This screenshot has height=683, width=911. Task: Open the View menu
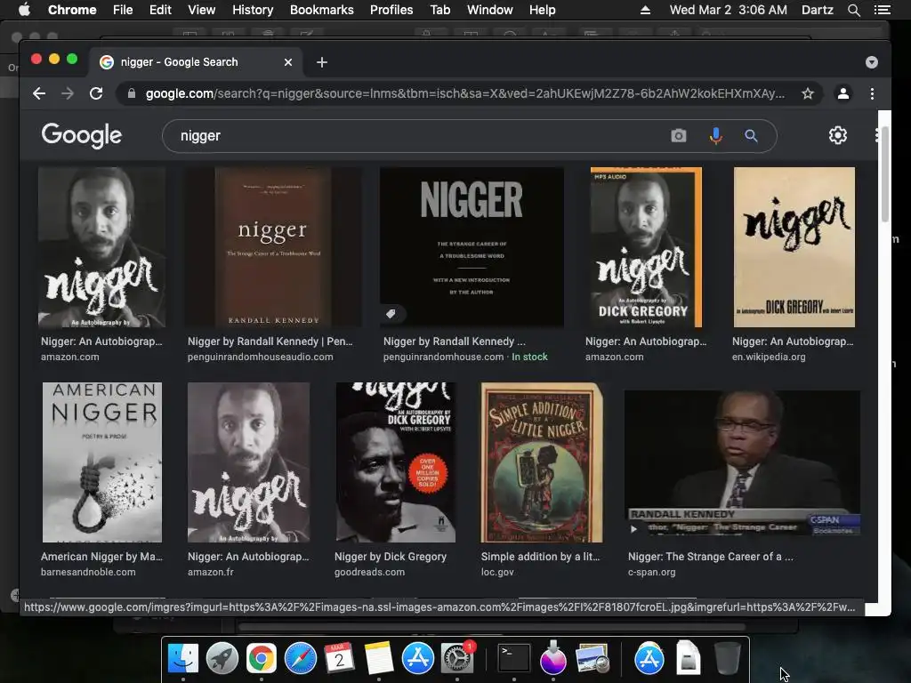202,10
